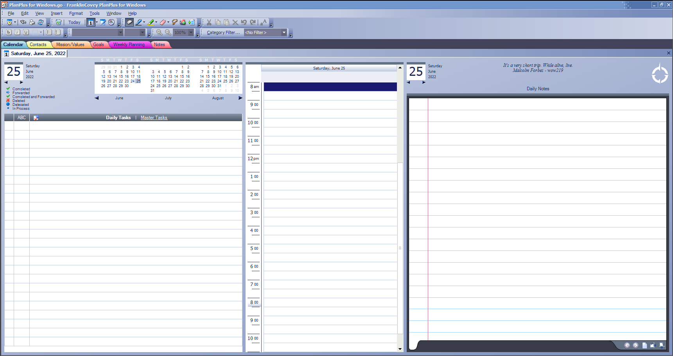
Task: Select the blue pen drawing tool
Action: pyautogui.click(x=139, y=22)
